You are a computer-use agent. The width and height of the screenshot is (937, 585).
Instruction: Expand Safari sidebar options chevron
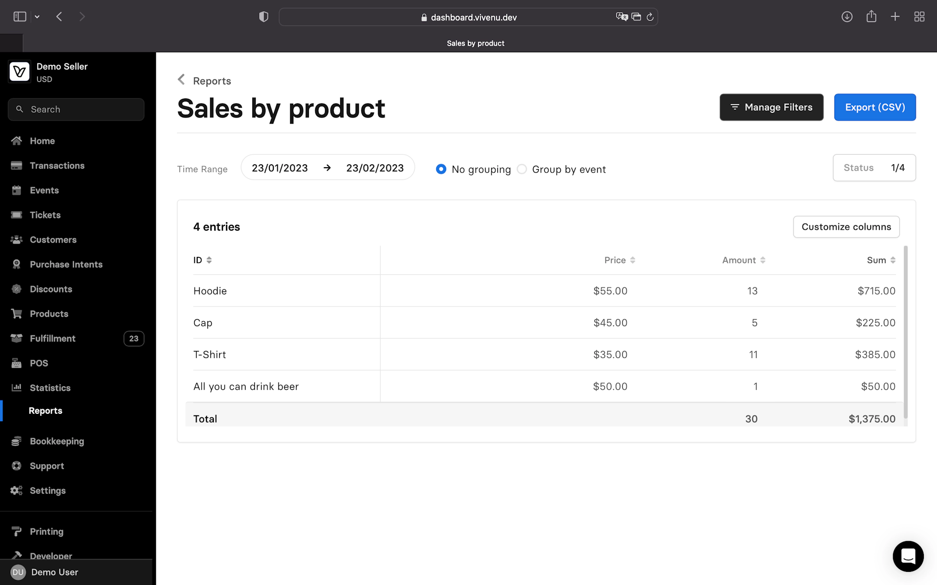[37, 17]
